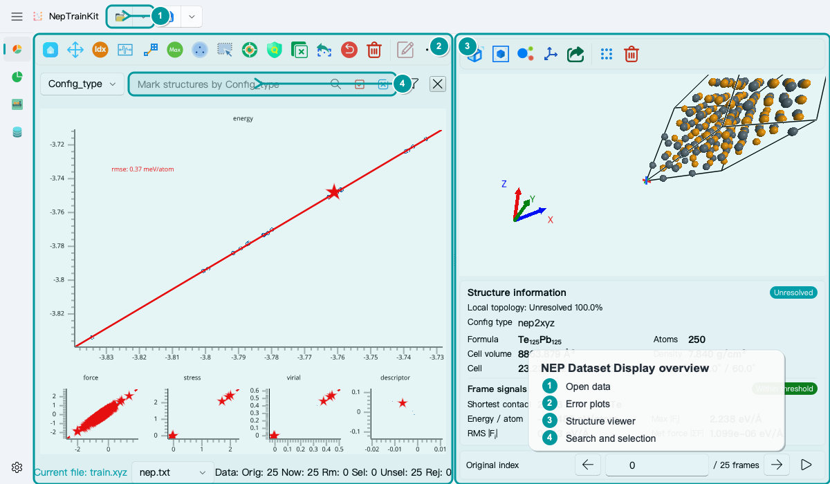Click the nep2xyz config type value
This screenshot has width=830, height=484.
tap(536, 322)
